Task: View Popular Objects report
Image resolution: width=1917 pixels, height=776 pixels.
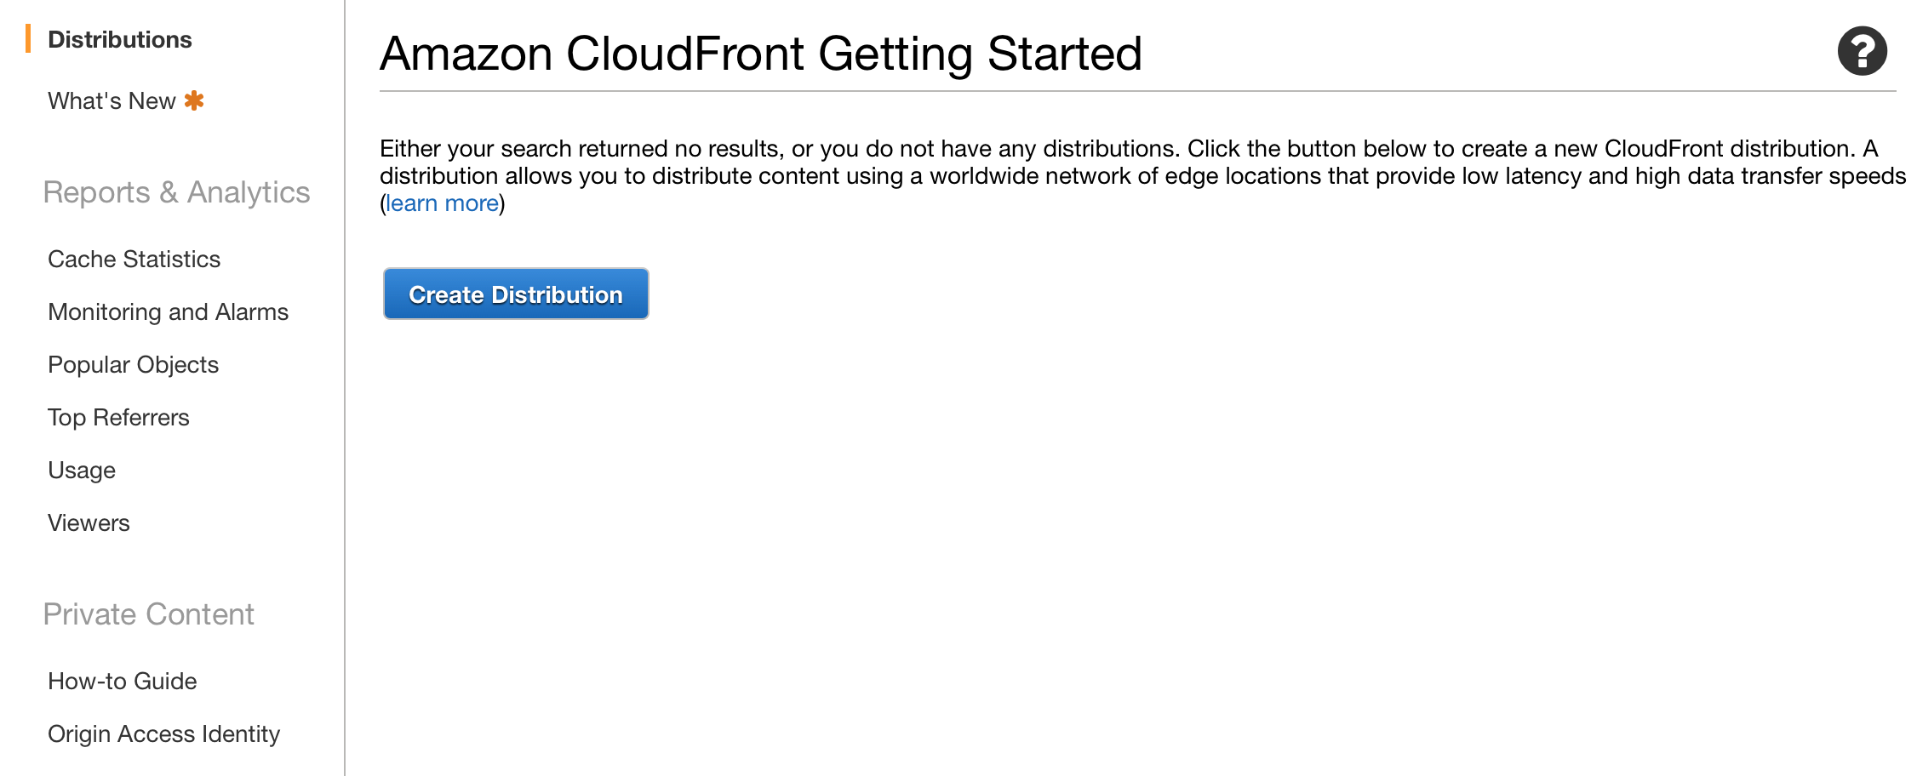Action: click(133, 364)
